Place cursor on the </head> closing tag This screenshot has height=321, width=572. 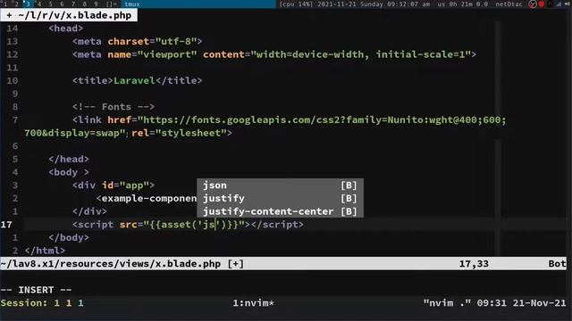69,160
